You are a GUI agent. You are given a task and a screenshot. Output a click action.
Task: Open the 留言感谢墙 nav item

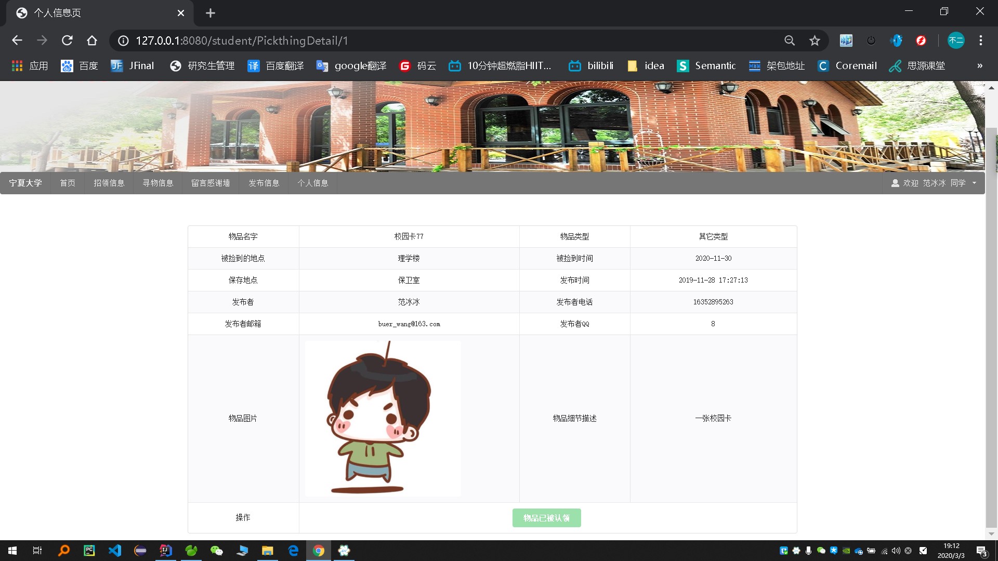pyautogui.click(x=211, y=183)
